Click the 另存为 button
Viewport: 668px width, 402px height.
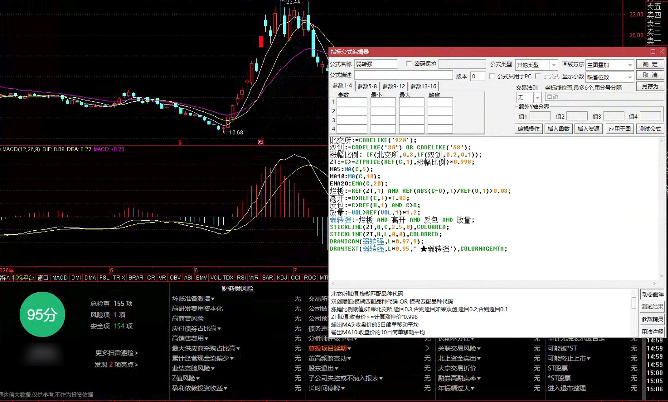(650, 86)
